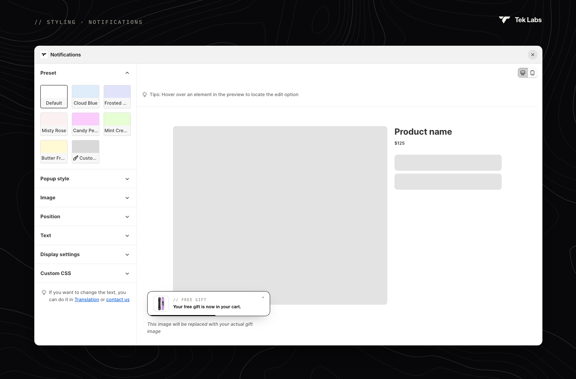This screenshot has height=379, width=576.
Task: Expand the Position section
Action: tap(85, 216)
